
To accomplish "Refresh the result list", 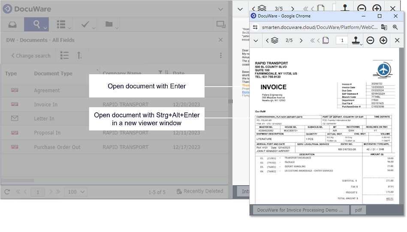I will [7, 192].
